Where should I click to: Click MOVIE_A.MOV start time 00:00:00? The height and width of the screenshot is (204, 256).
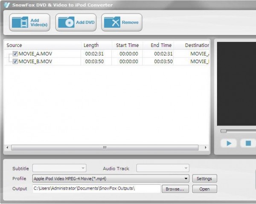(x=129, y=54)
